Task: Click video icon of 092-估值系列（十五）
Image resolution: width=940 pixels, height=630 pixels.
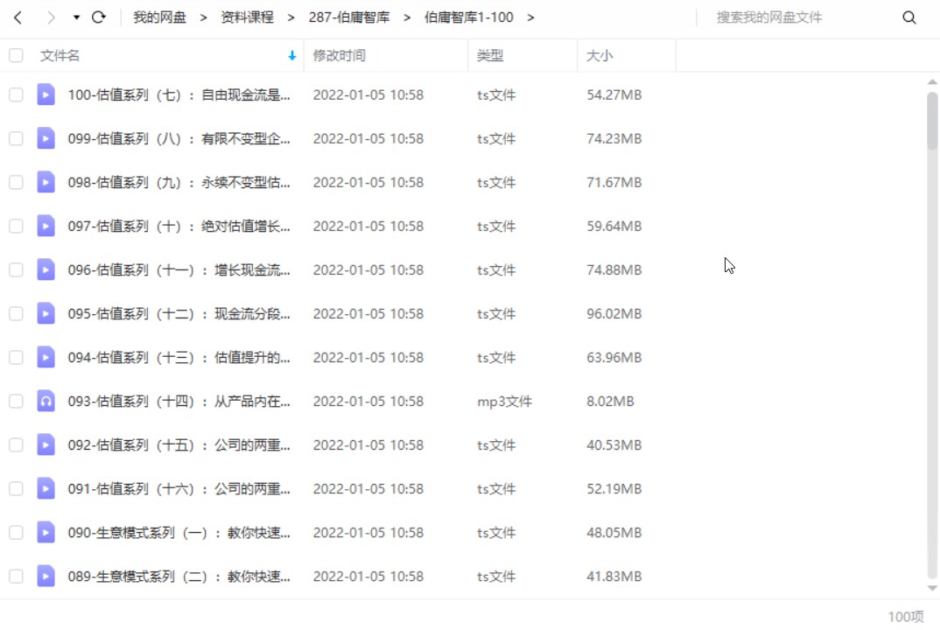Action: pyautogui.click(x=46, y=444)
